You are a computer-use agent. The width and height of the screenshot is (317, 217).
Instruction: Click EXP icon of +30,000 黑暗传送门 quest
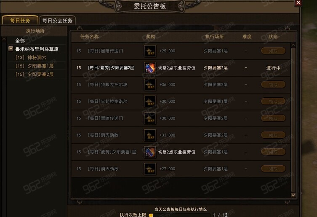tap(150, 118)
